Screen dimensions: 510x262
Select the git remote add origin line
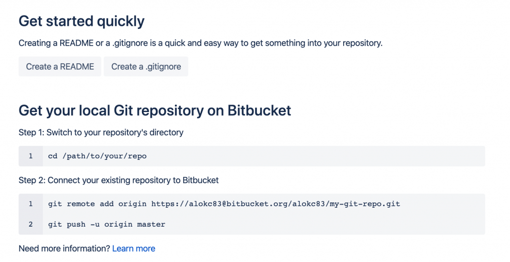(224, 204)
